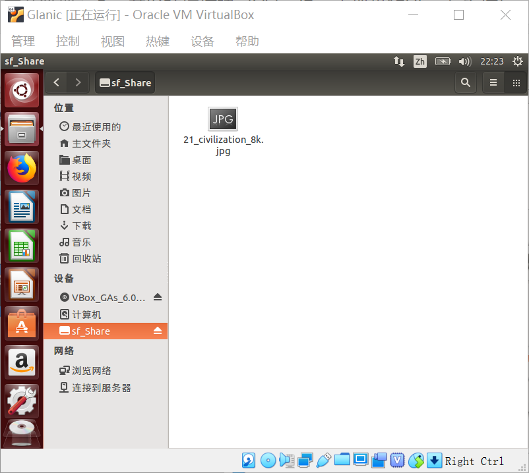The width and height of the screenshot is (529, 473).
Task: Switch to icon grid view
Action: (x=516, y=82)
